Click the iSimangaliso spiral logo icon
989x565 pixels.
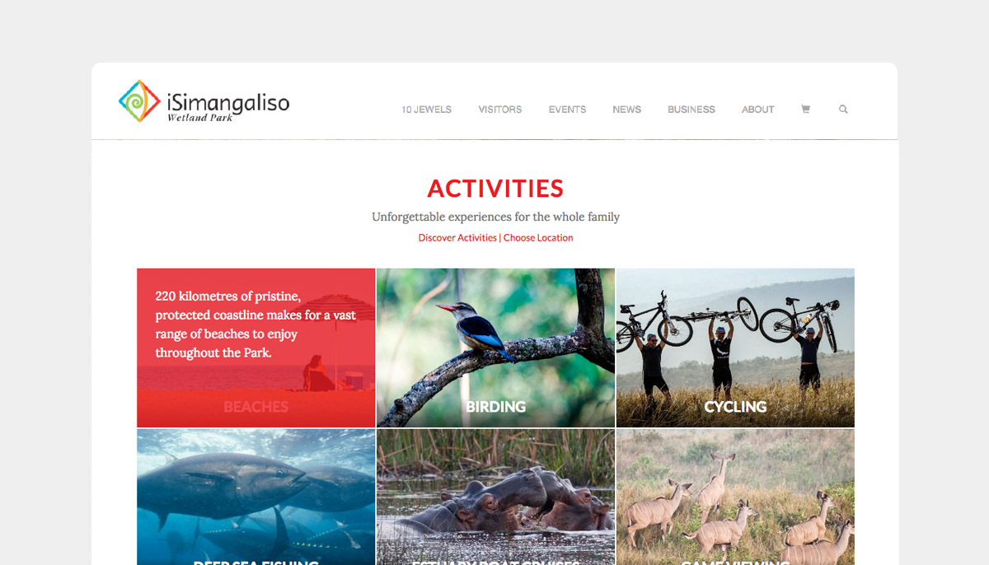pos(139,101)
